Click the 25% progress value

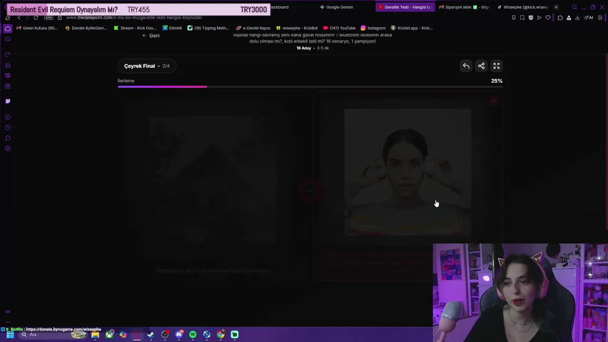(496, 81)
